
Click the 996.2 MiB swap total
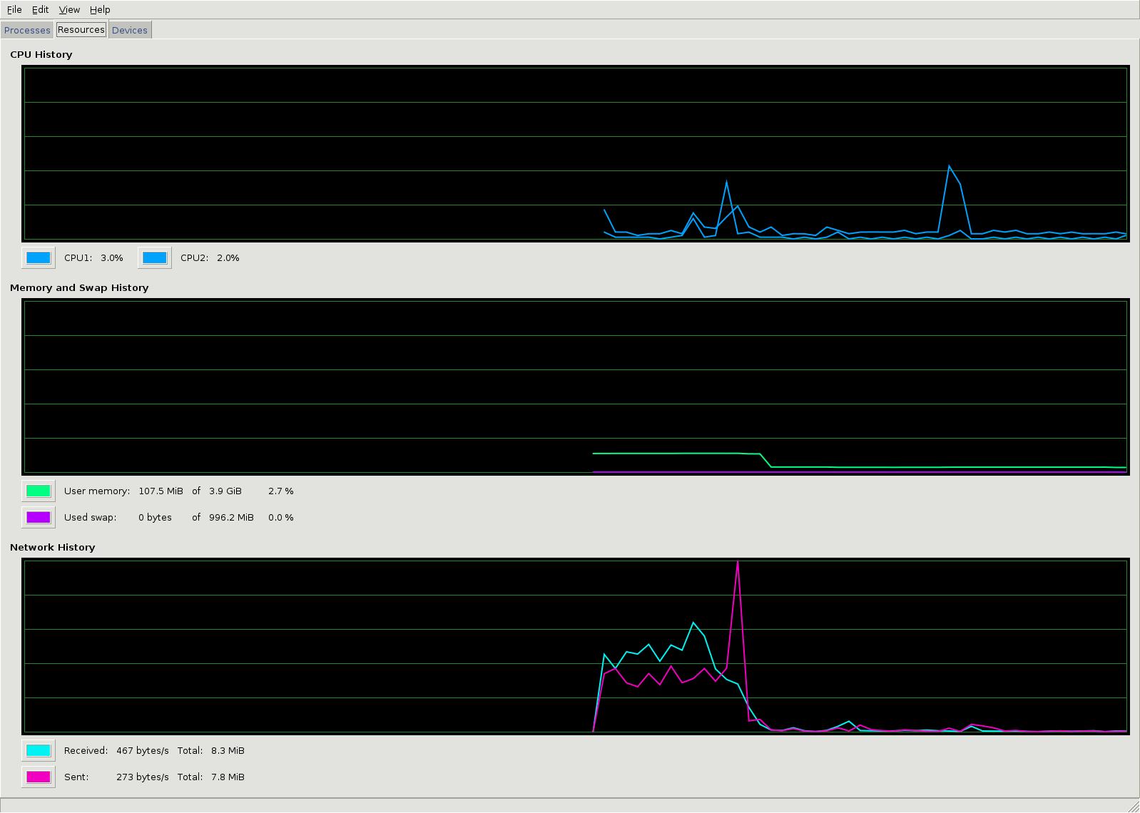pyautogui.click(x=231, y=517)
